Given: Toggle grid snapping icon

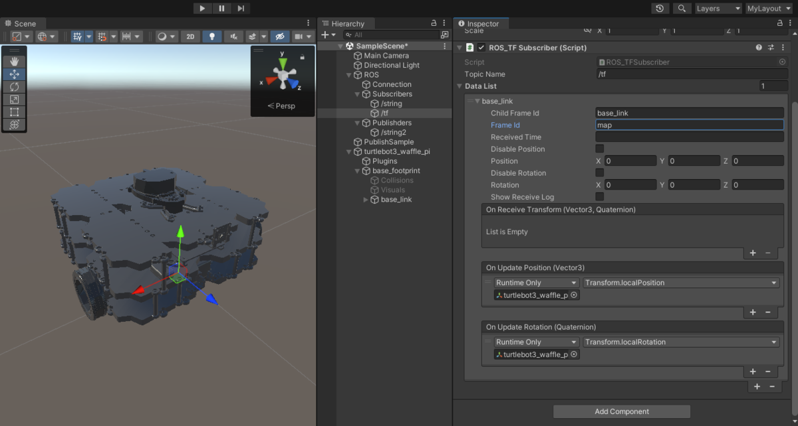Looking at the screenshot, I should pyautogui.click(x=102, y=36).
